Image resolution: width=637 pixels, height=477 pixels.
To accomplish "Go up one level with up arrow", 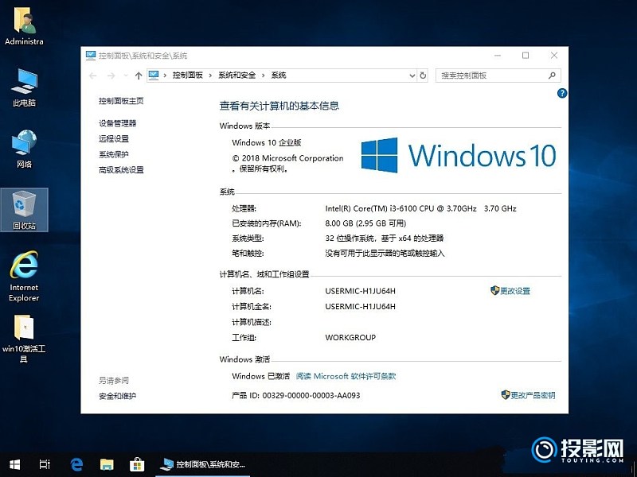I will (x=139, y=76).
